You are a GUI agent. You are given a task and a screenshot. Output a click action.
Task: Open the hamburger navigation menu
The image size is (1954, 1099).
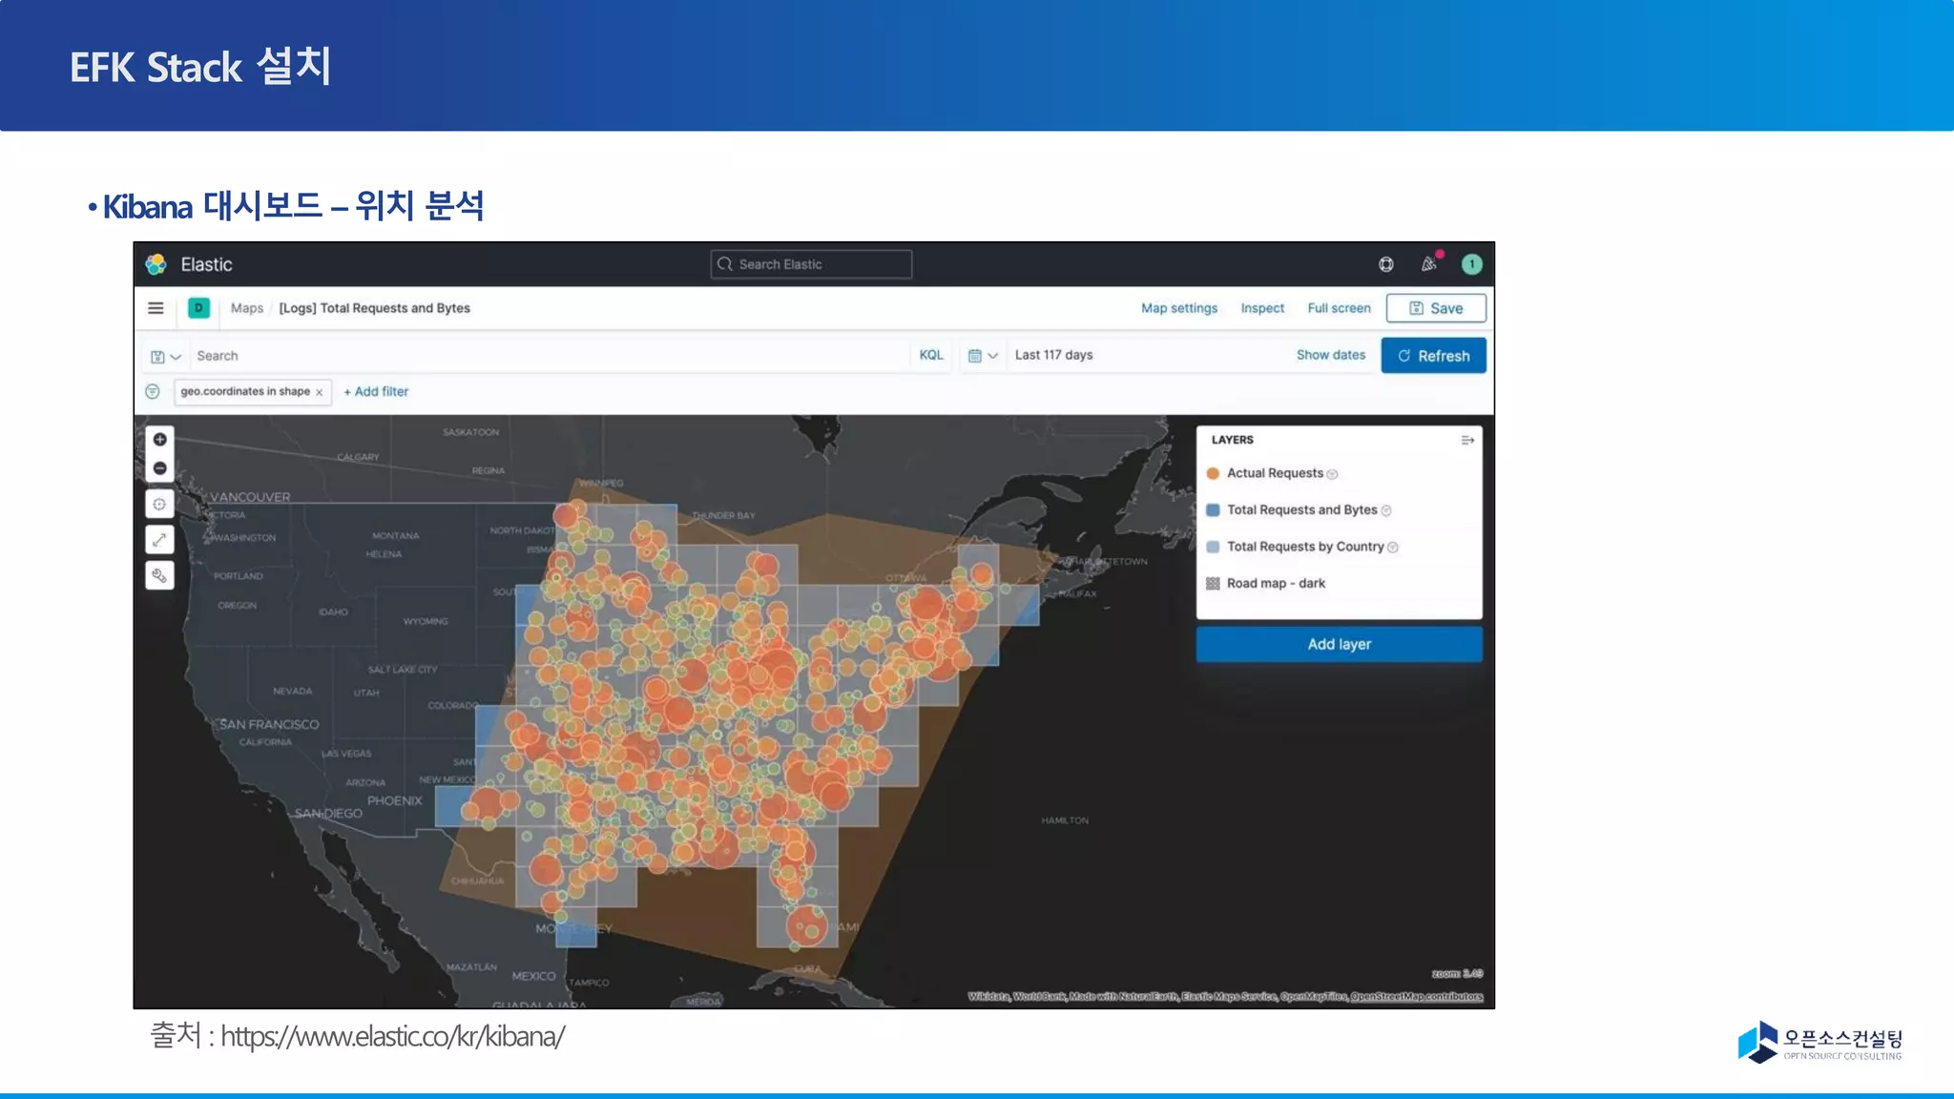156,308
